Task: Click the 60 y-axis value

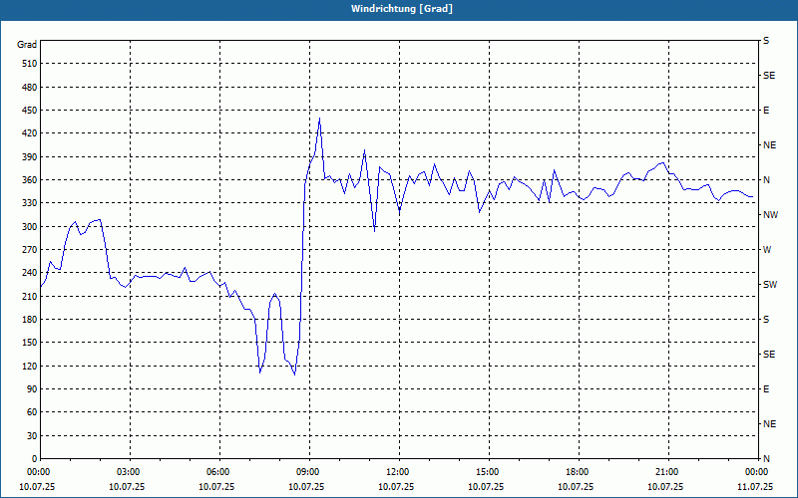Action: tap(32, 412)
